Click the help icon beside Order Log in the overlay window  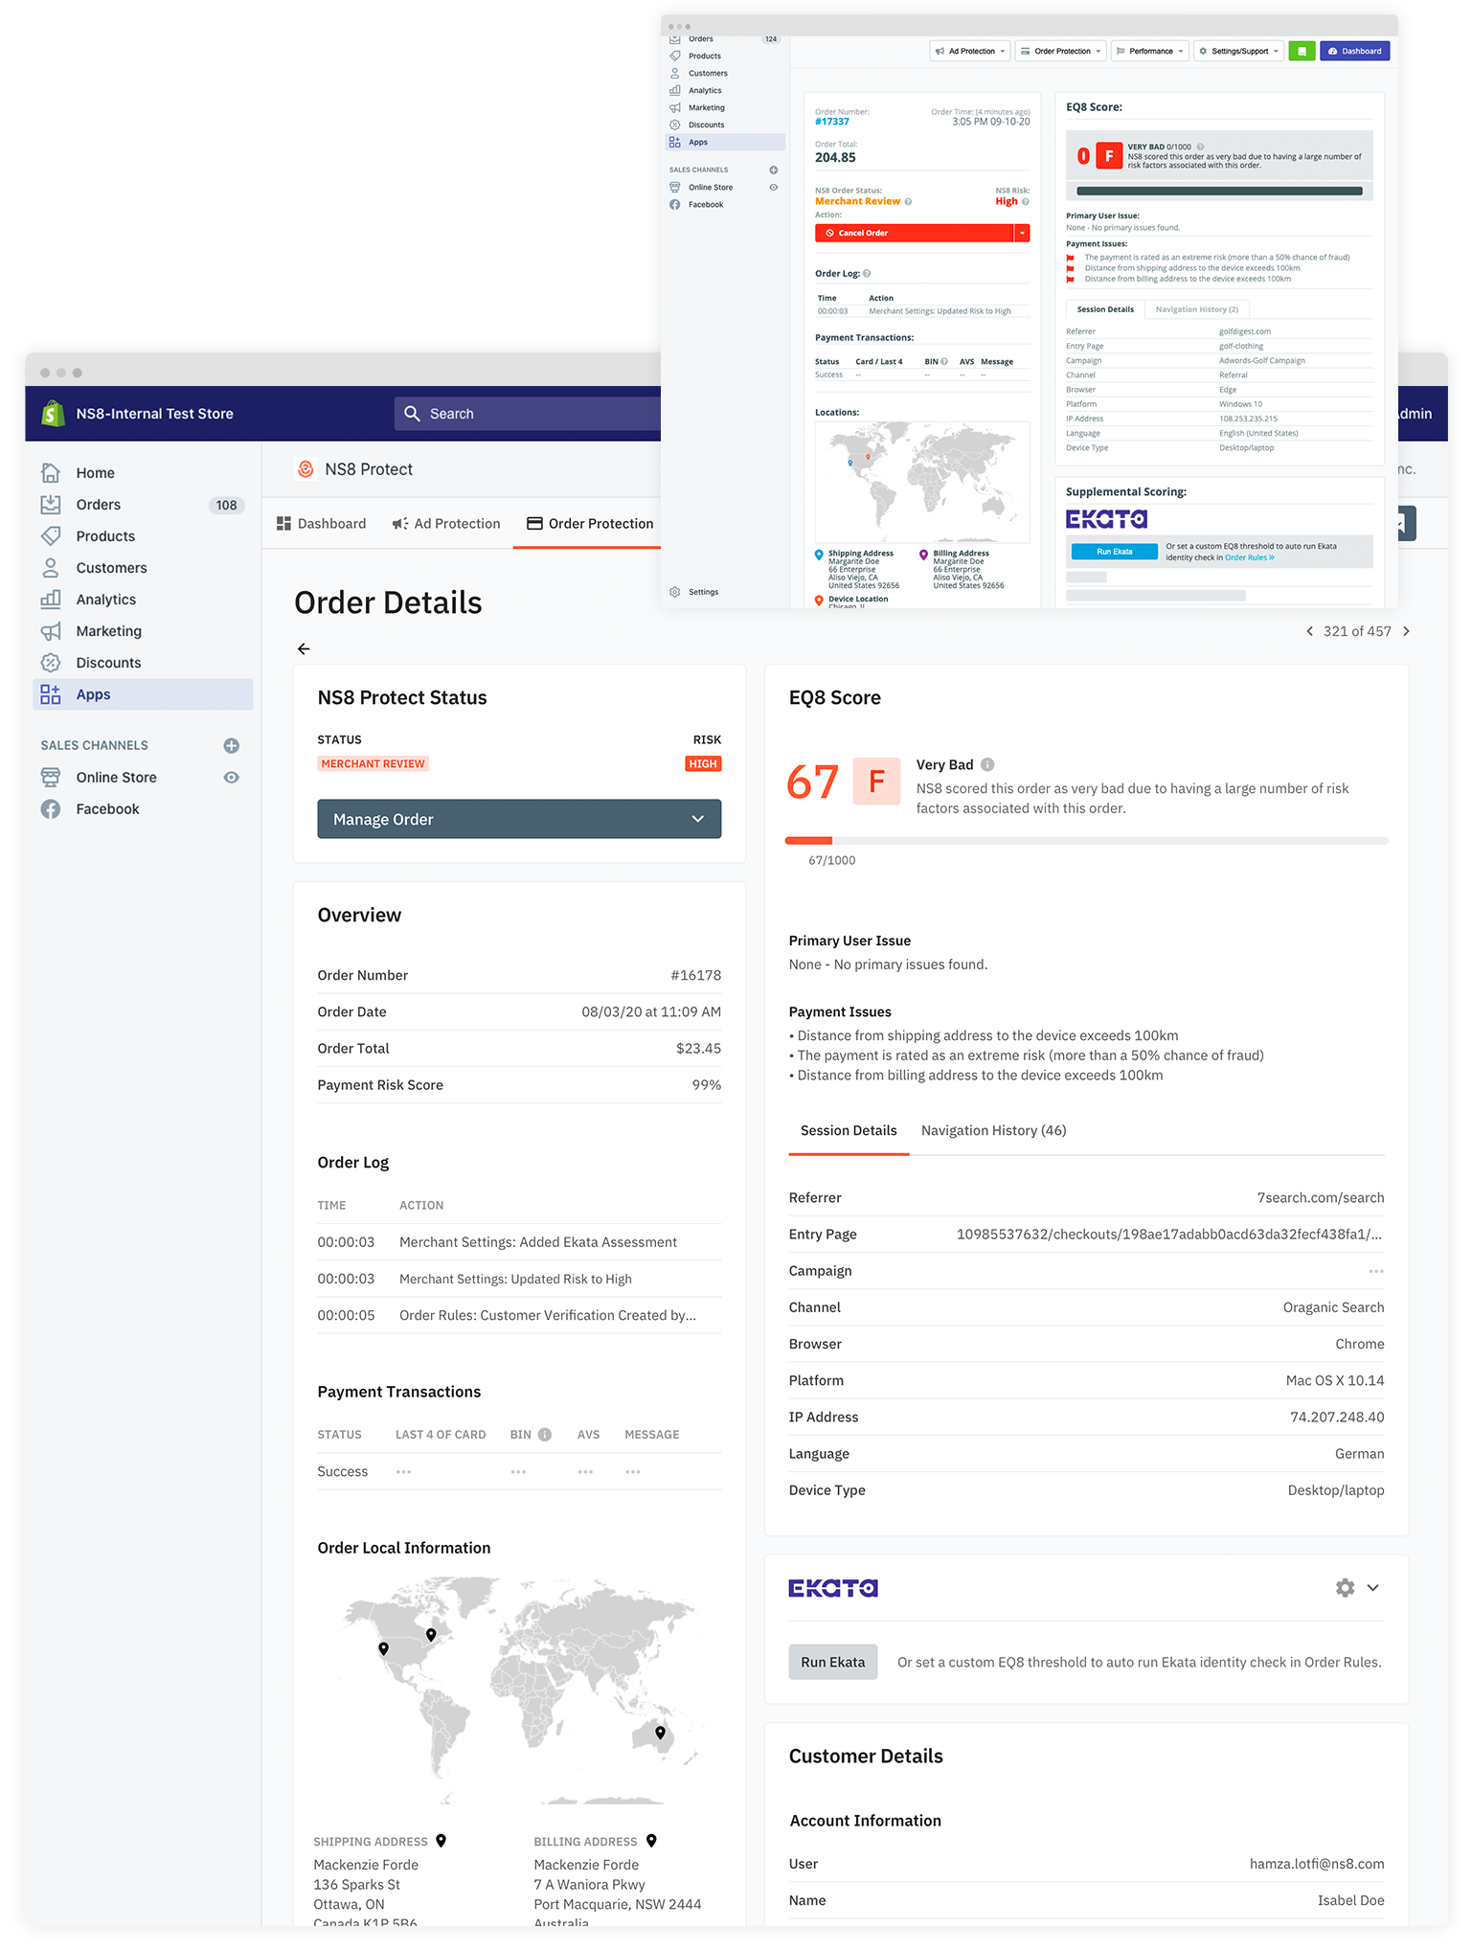[867, 274]
